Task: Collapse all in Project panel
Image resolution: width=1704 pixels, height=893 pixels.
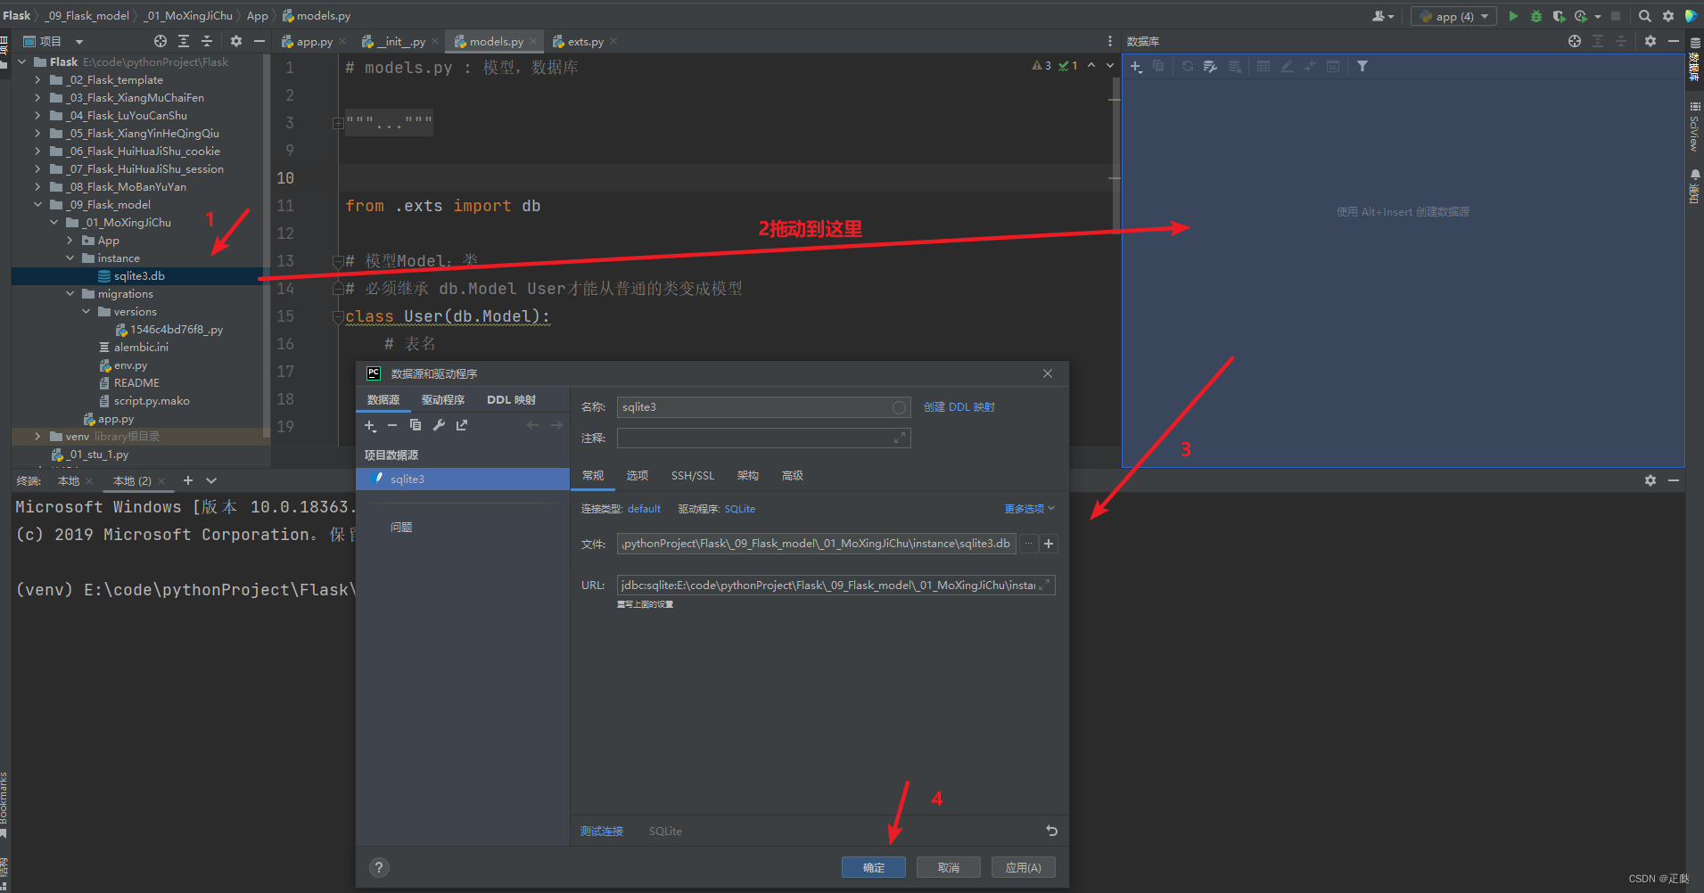Action: [207, 41]
